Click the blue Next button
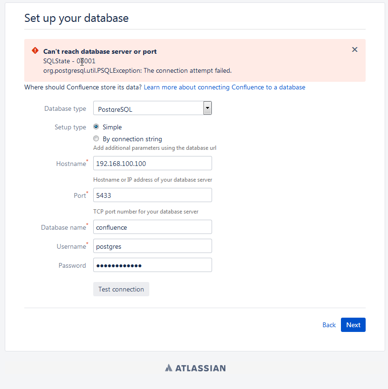The width and height of the screenshot is (388, 389). [x=353, y=325]
